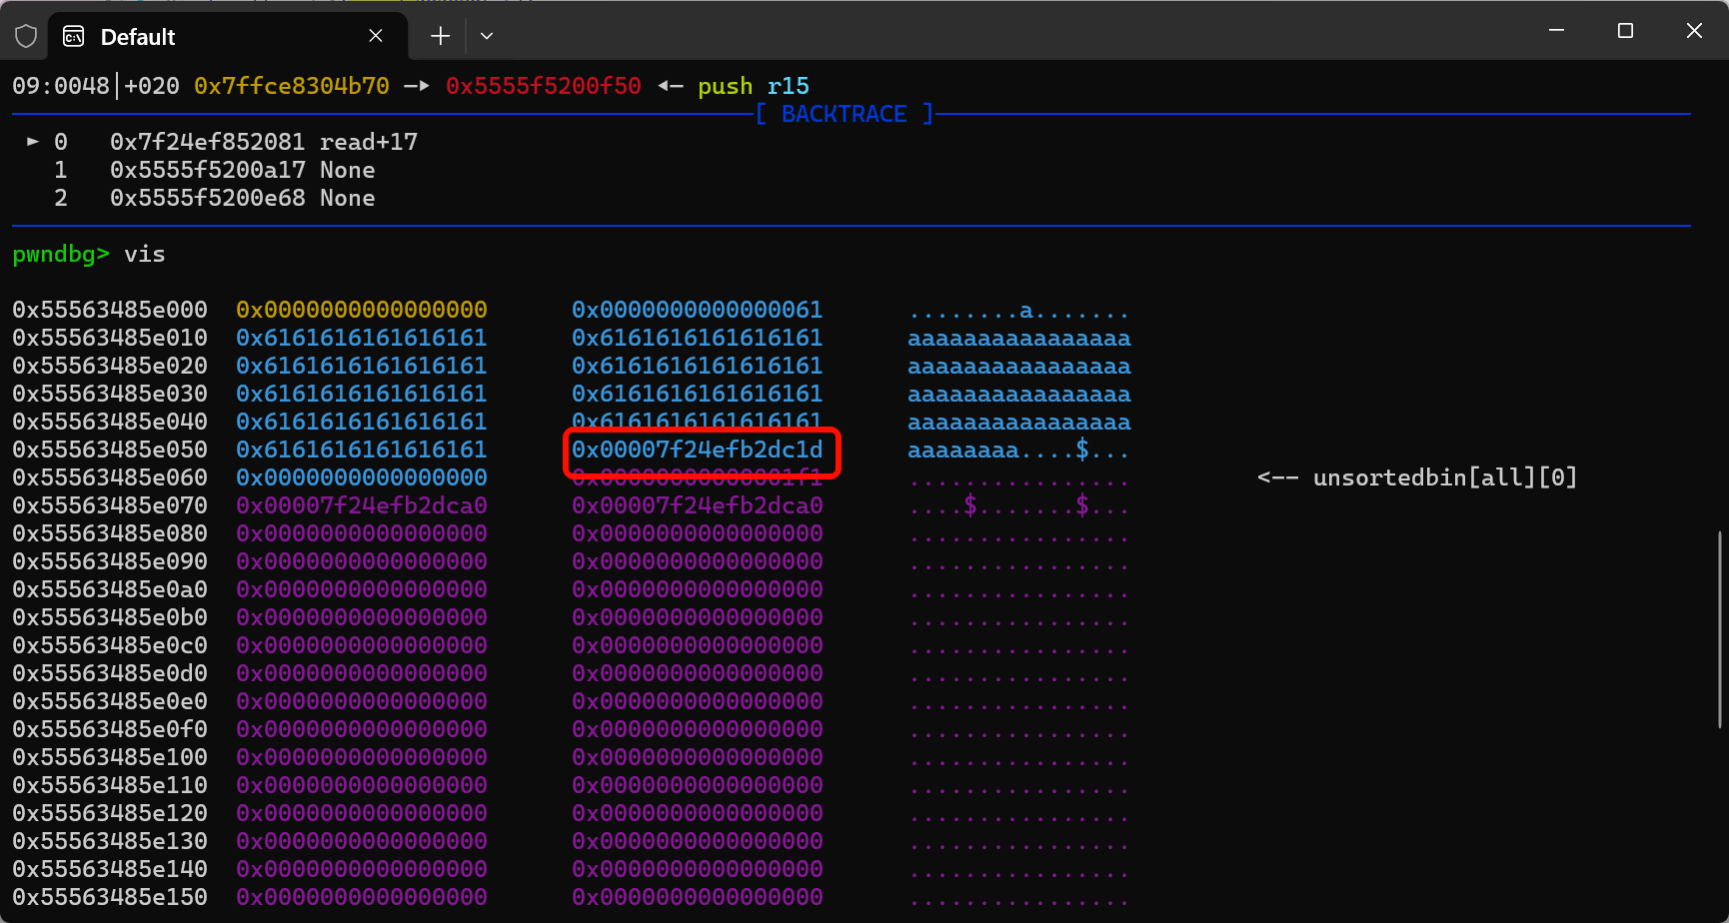Close the Default tab
Screen dimensions: 1729x923
pos(376,36)
